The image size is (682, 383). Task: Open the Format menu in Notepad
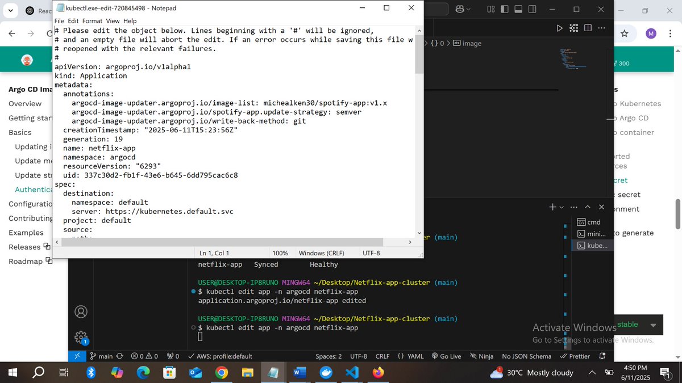(x=93, y=21)
